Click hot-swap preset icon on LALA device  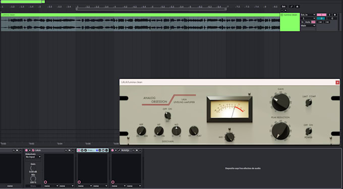tap(66, 150)
